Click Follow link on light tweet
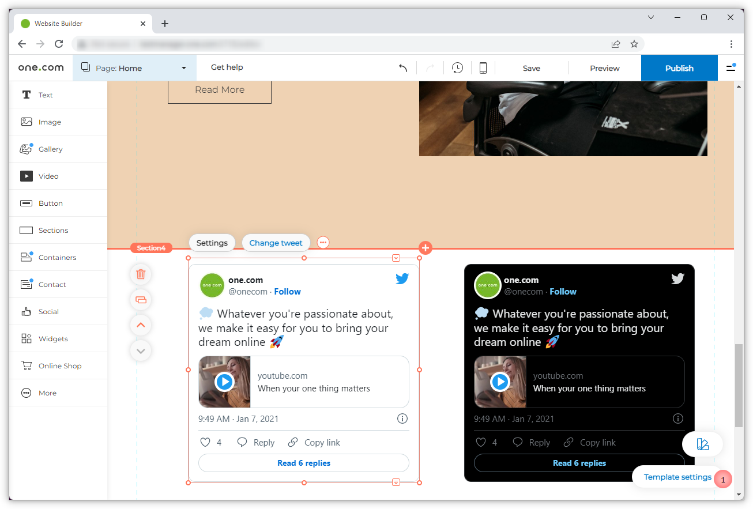The height and width of the screenshot is (509, 753). pyautogui.click(x=288, y=292)
